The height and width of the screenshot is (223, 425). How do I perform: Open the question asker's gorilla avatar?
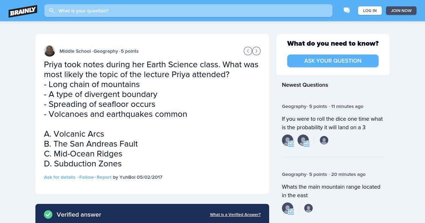click(50, 51)
